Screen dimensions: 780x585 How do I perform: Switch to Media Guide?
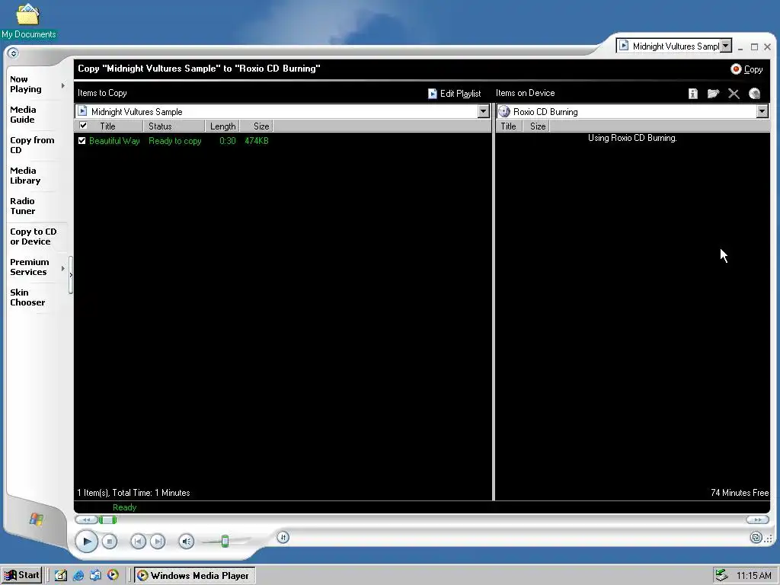(x=23, y=114)
